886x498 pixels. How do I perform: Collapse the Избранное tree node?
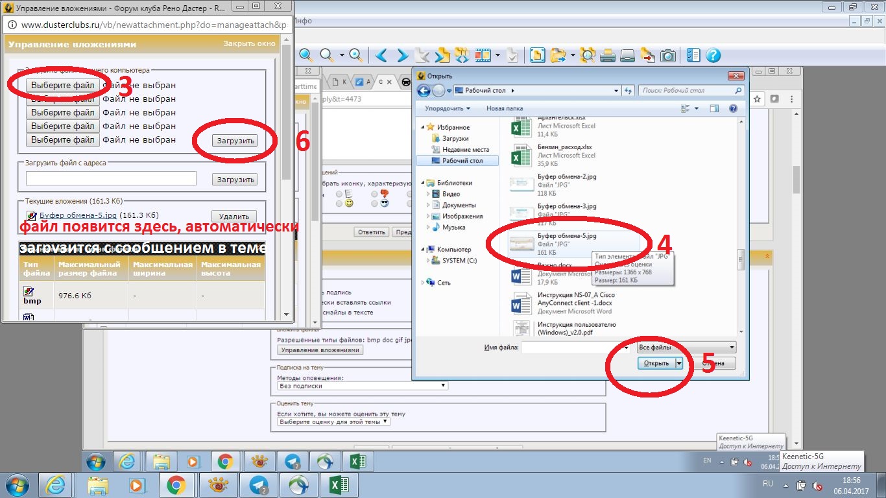[424, 128]
